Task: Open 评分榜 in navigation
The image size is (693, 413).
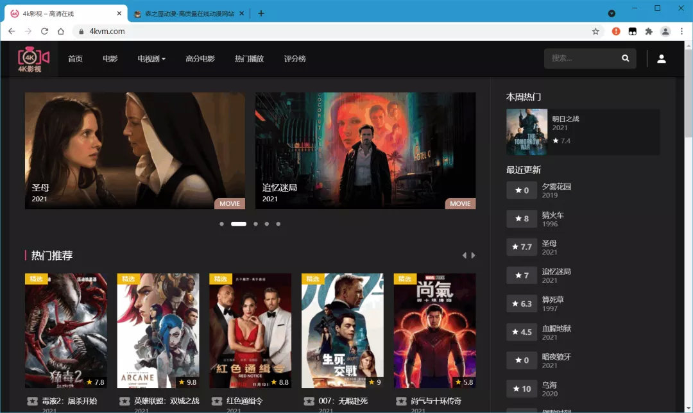Action: point(295,59)
